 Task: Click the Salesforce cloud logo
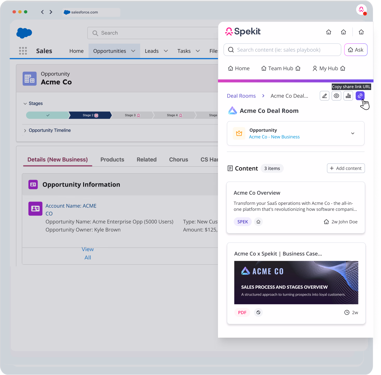(x=24, y=33)
